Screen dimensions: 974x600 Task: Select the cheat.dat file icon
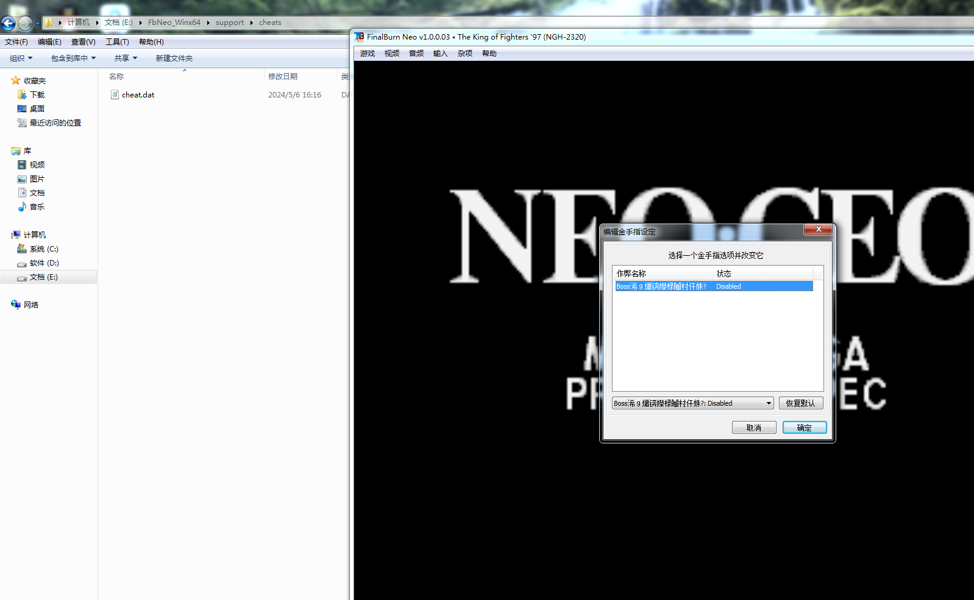click(x=115, y=94)
